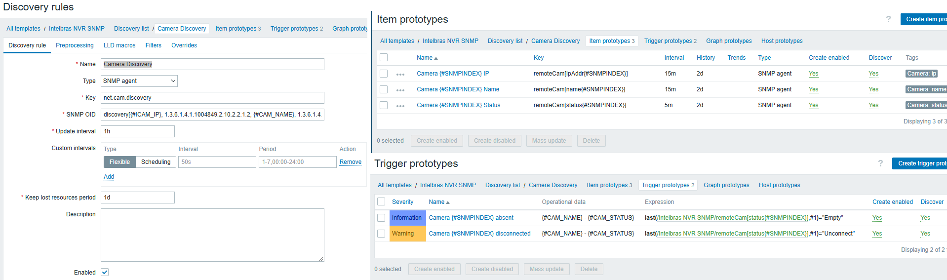Screen dimensions: 947x280
Task: Open the ellipsis menu for Camera Name item
Action: click(400, 90)
